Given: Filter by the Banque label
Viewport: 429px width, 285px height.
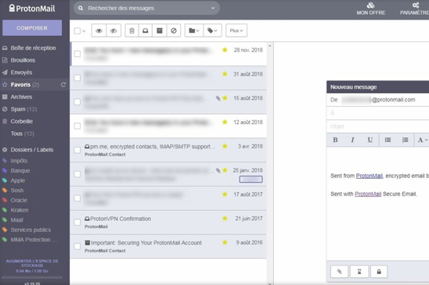Looking at the screenshot, I should [x=20, y=171].
